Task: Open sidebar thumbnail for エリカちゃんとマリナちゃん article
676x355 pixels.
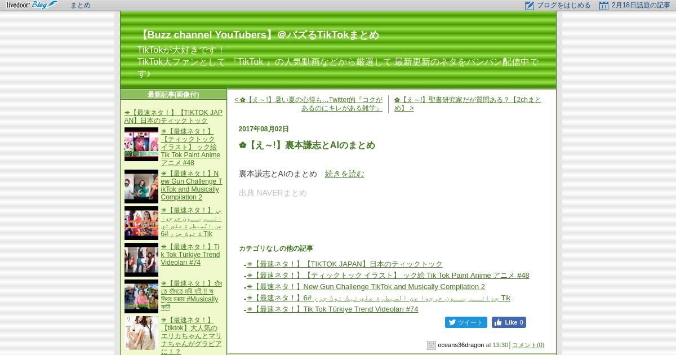Action: [141, 333]
